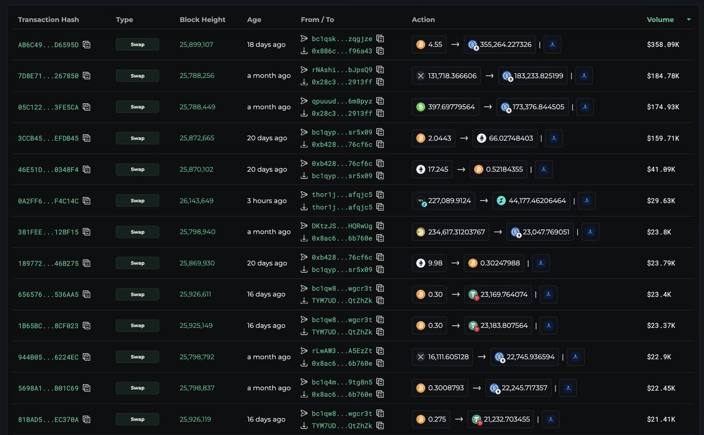The image size is (704, 435).
Task: Copy transaction hash 0A2FF6...F4C14C
Action: [87, 200]
